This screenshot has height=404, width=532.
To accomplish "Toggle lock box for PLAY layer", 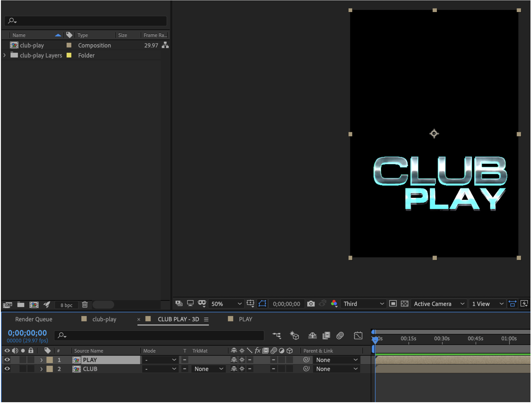I will click(31, 360).
